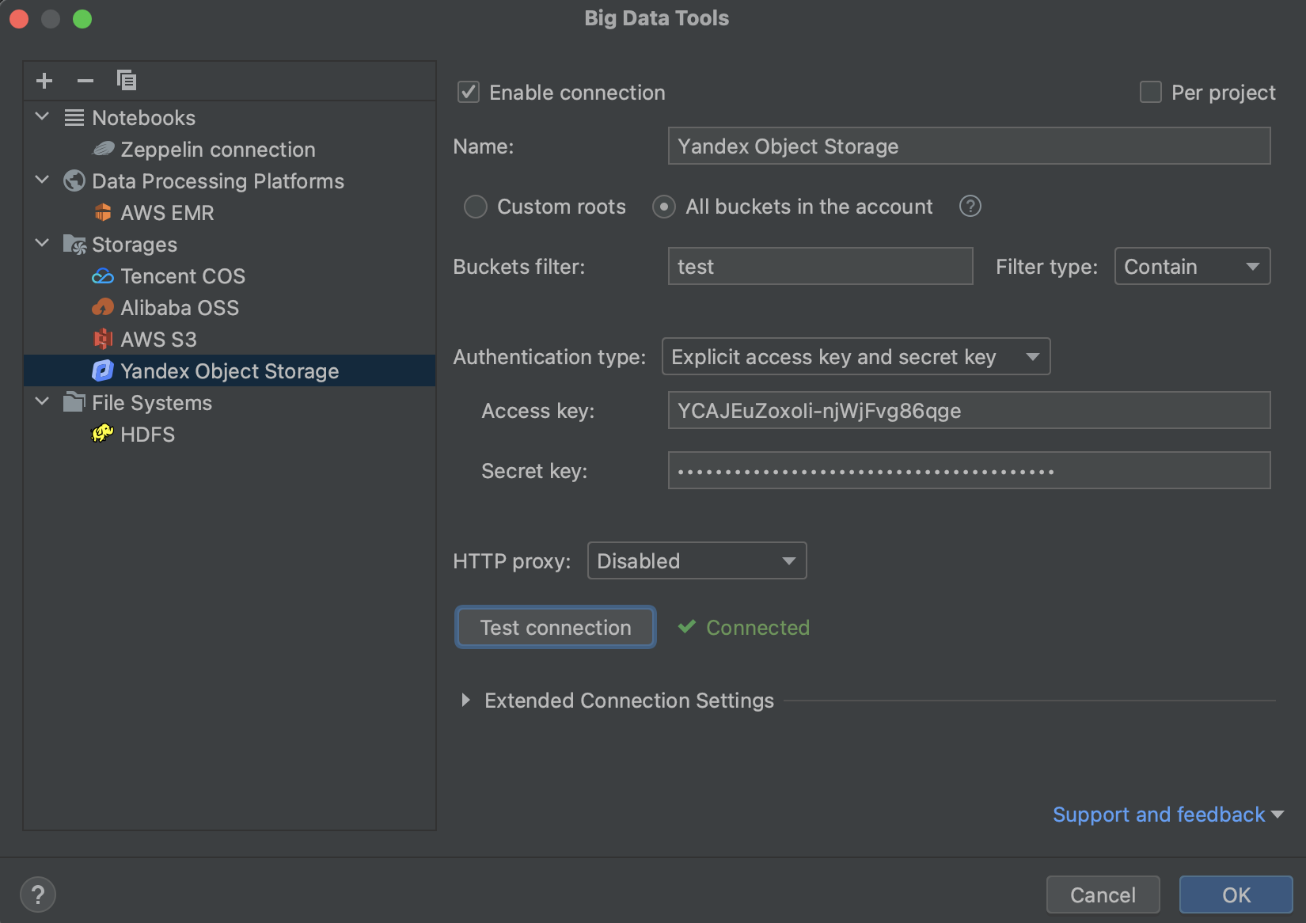The height and width of the screenshot is (923, 1306).
Task: Add a new connection with the plus icon
Action: coord(44,80)
